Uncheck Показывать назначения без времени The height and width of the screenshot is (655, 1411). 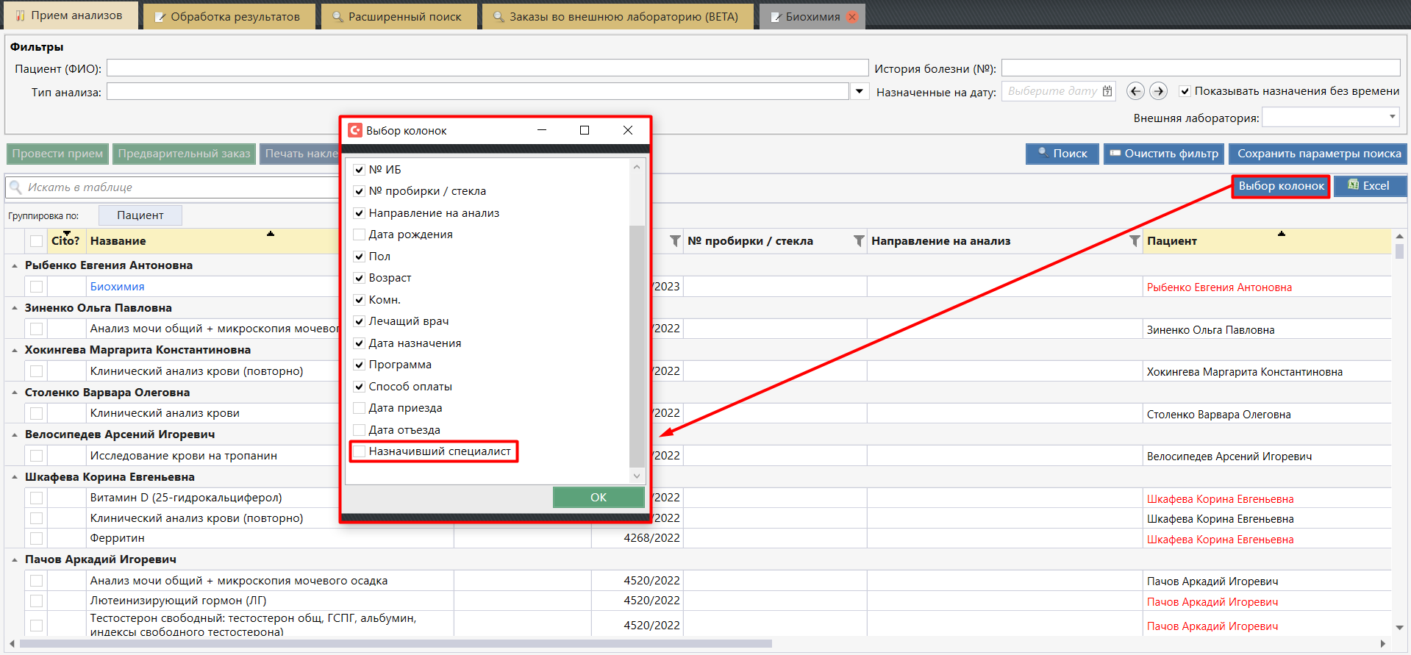[x=1185, y=91]
